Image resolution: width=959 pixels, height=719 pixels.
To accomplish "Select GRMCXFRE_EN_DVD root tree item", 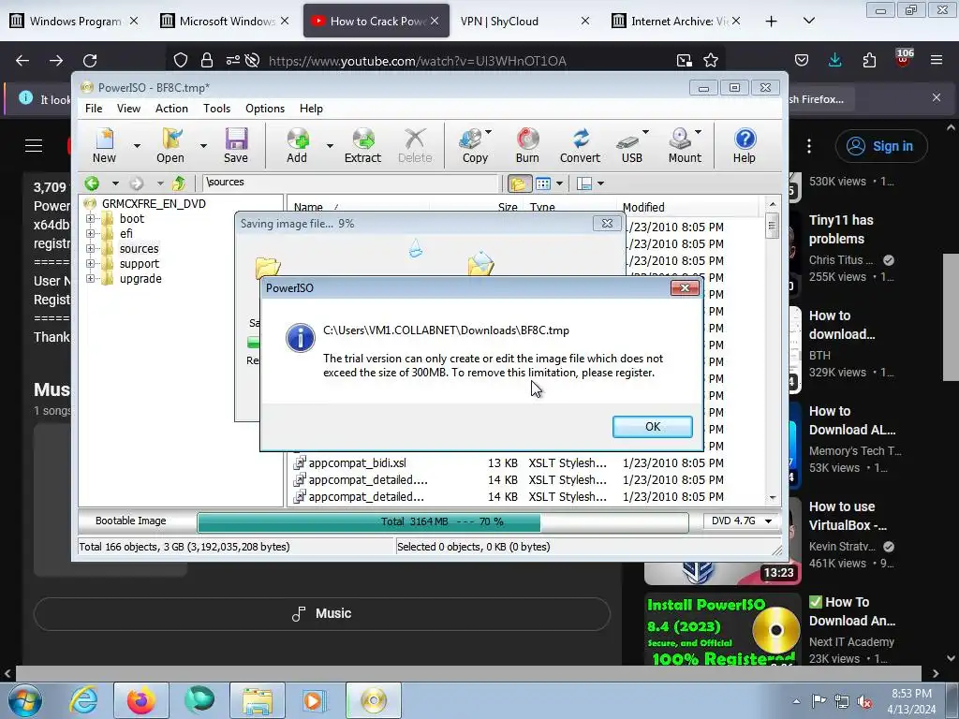I will point(154,203).
